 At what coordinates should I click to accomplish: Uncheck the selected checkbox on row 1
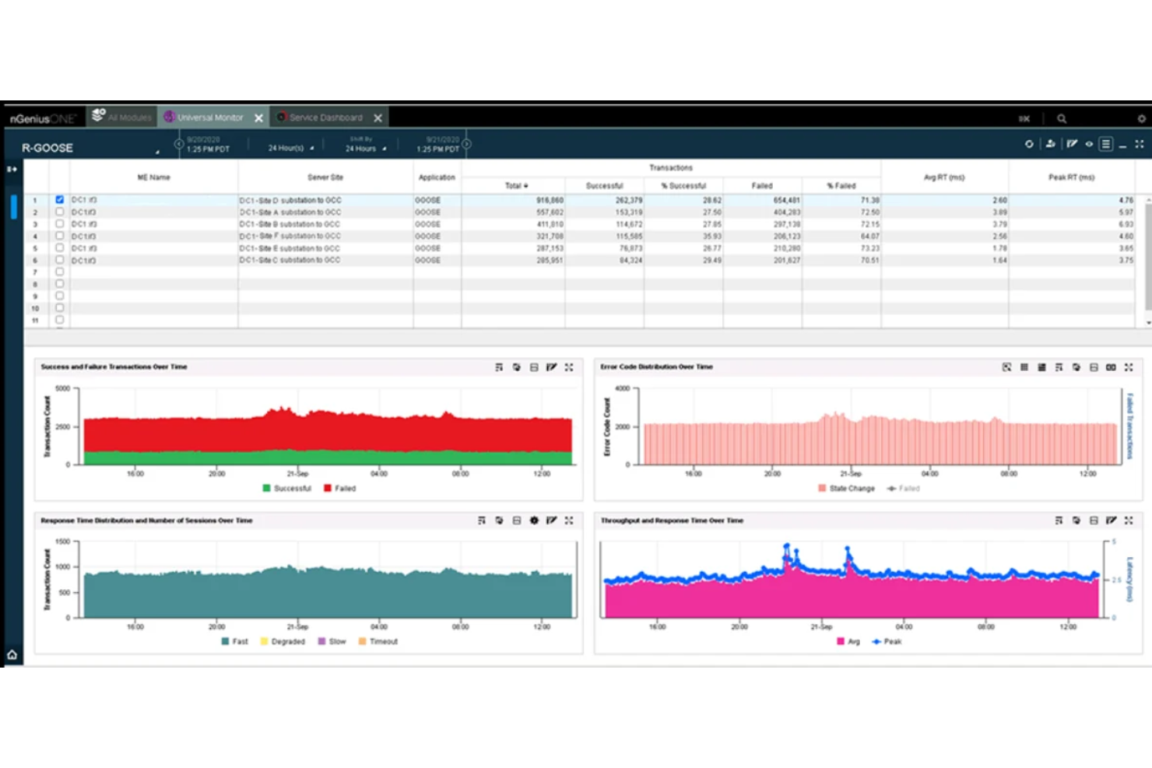[59, 199]
